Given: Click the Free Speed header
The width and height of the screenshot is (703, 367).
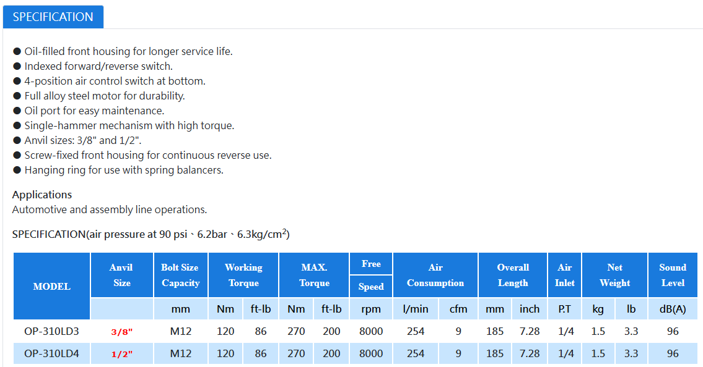Looking at the screenshot, I should [371, 275].
